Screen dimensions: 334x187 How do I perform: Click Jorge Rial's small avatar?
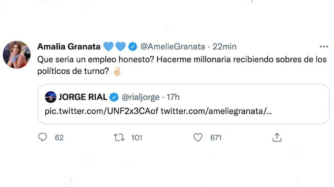pyautogui.click(x=50, y=97)
